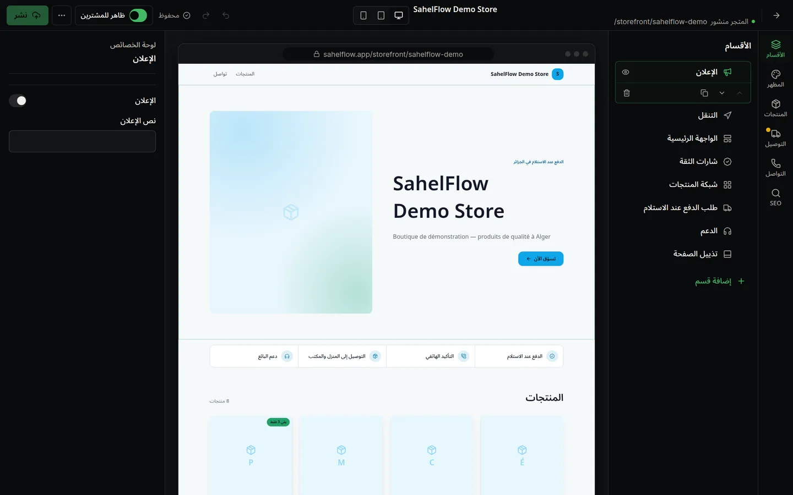793x495 pixels.
Task: Switch preview to tablet view
Action: click(381, 15)
